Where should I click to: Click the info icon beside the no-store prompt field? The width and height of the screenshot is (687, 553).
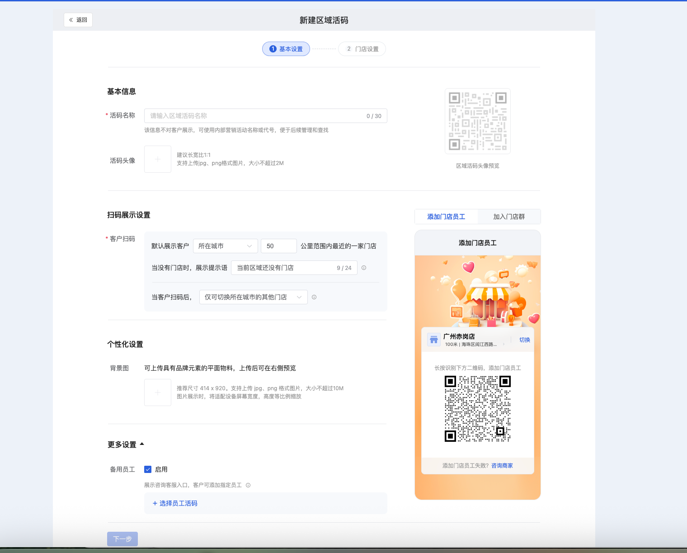pyautogui.click(x=364, y=268)
